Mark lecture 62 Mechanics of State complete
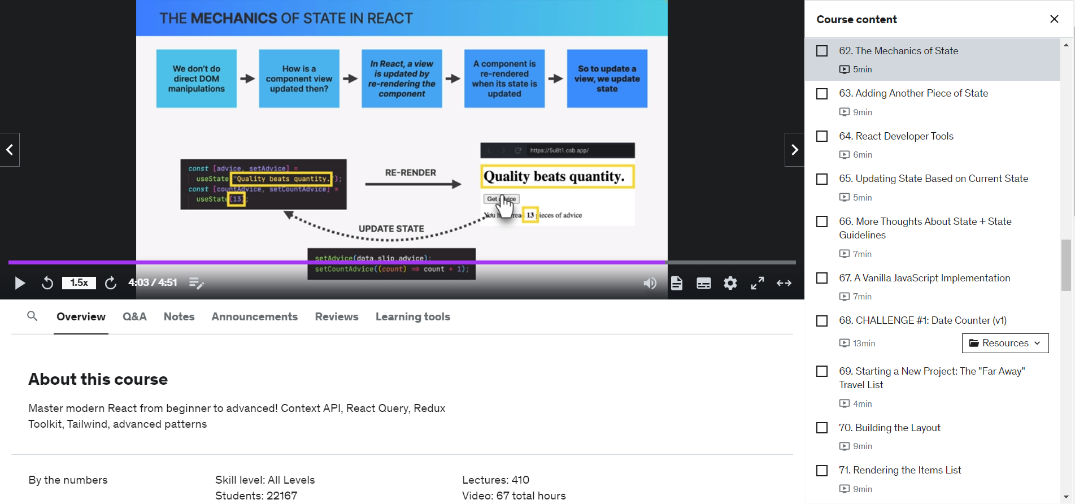Viewport: 1075px width, 504px height. [x=822, y=51]
